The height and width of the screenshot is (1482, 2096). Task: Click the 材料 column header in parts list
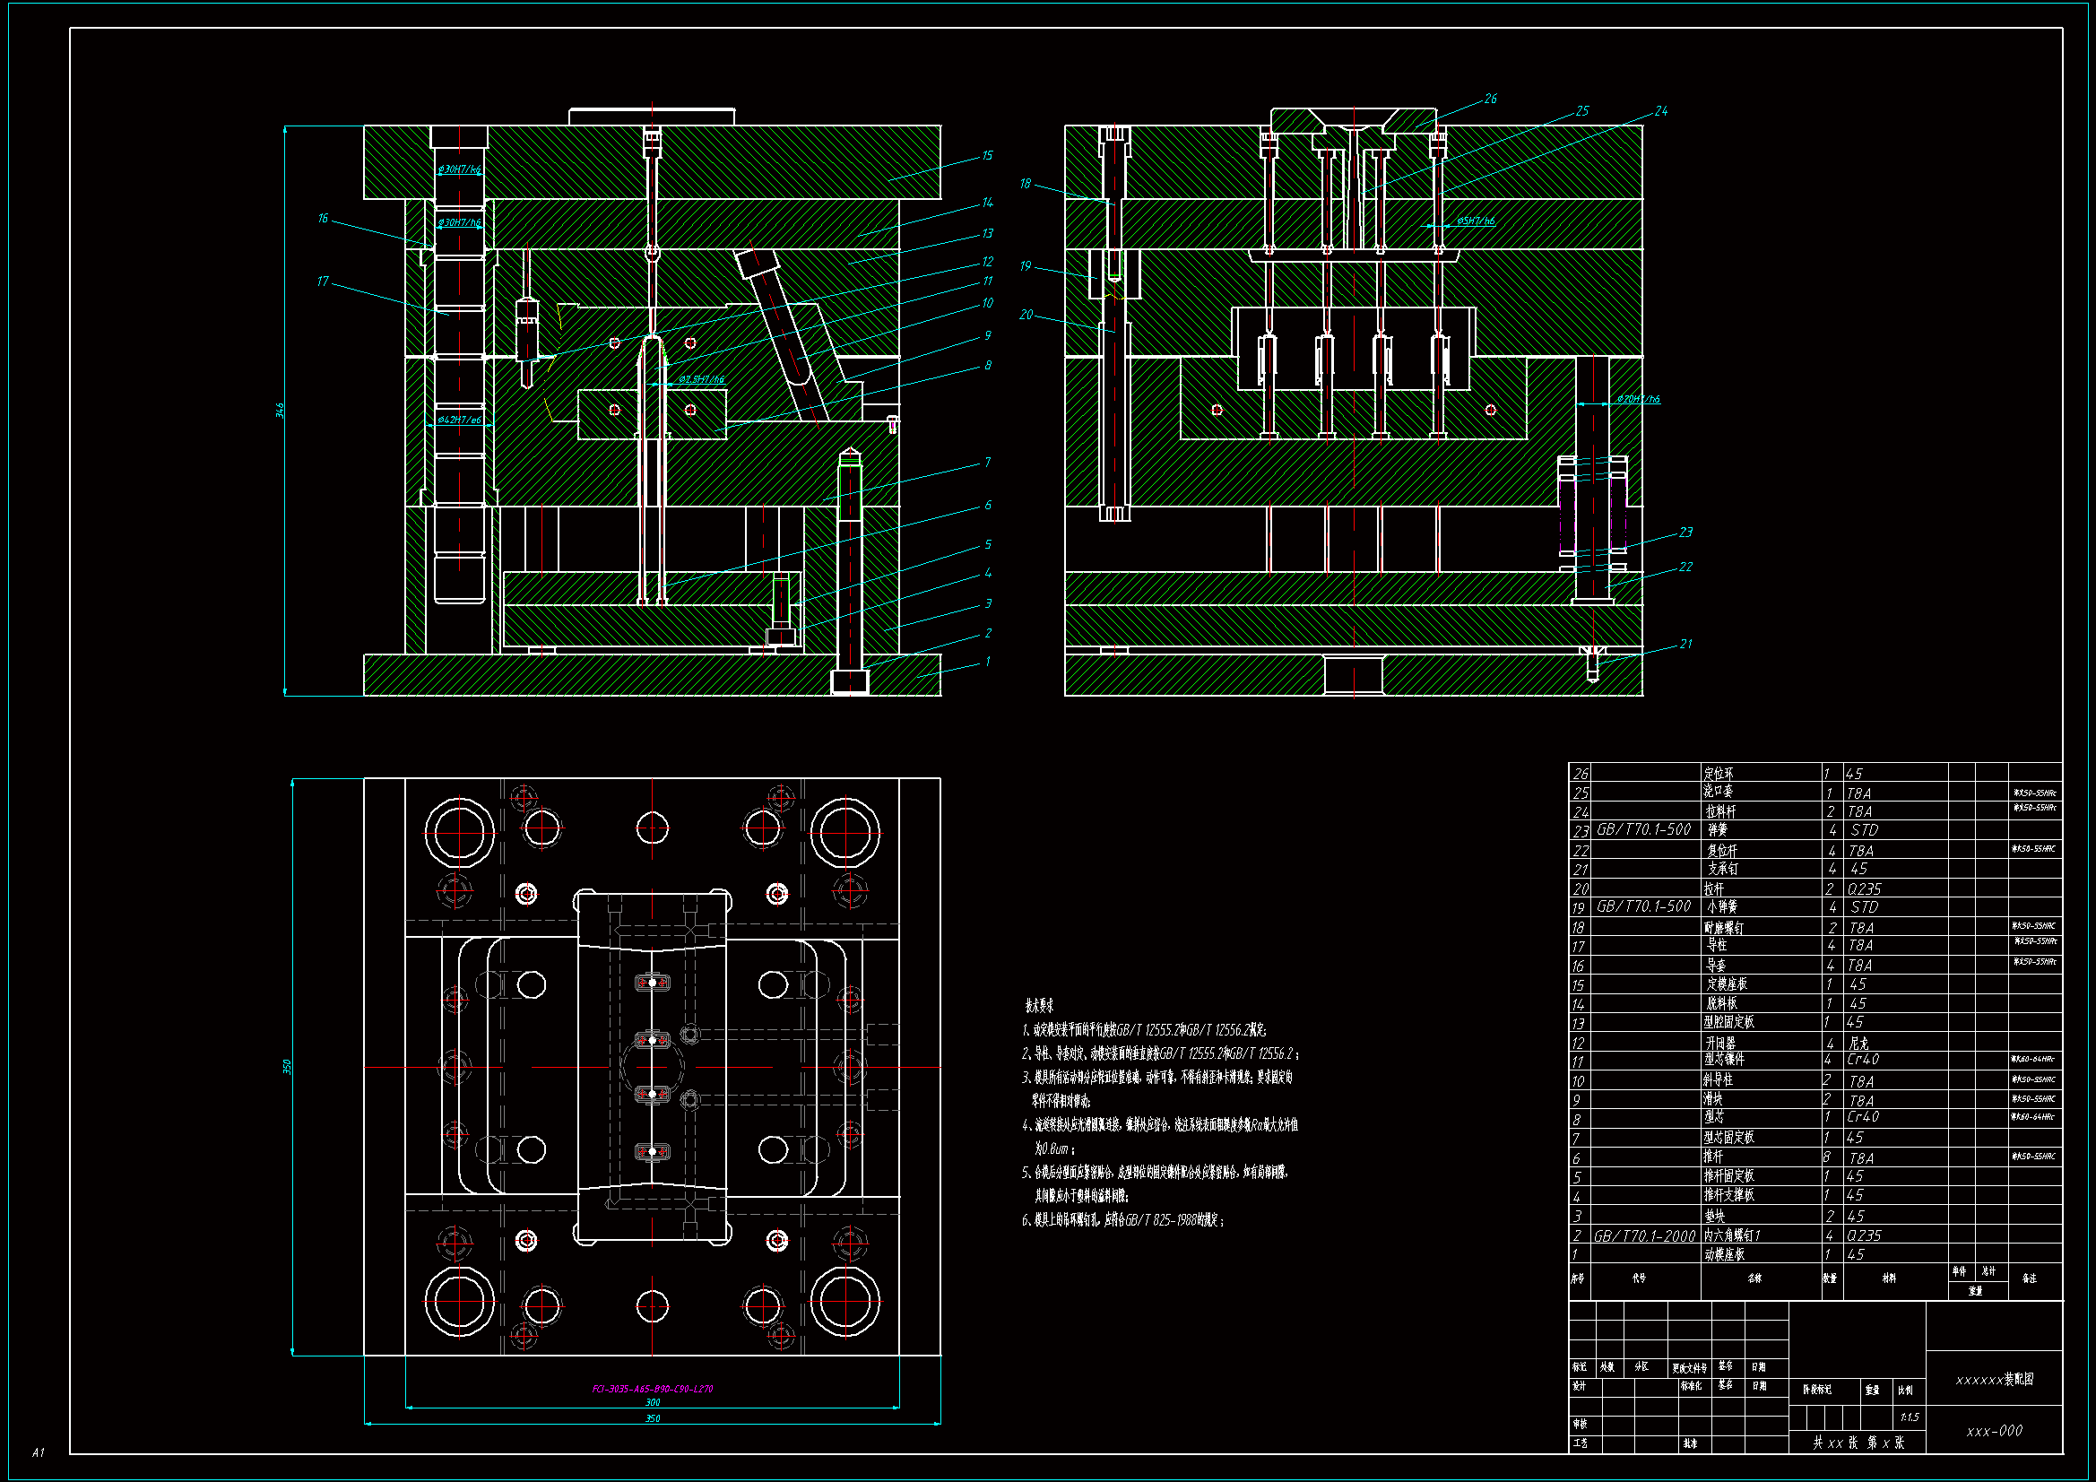point(1889,1278)
